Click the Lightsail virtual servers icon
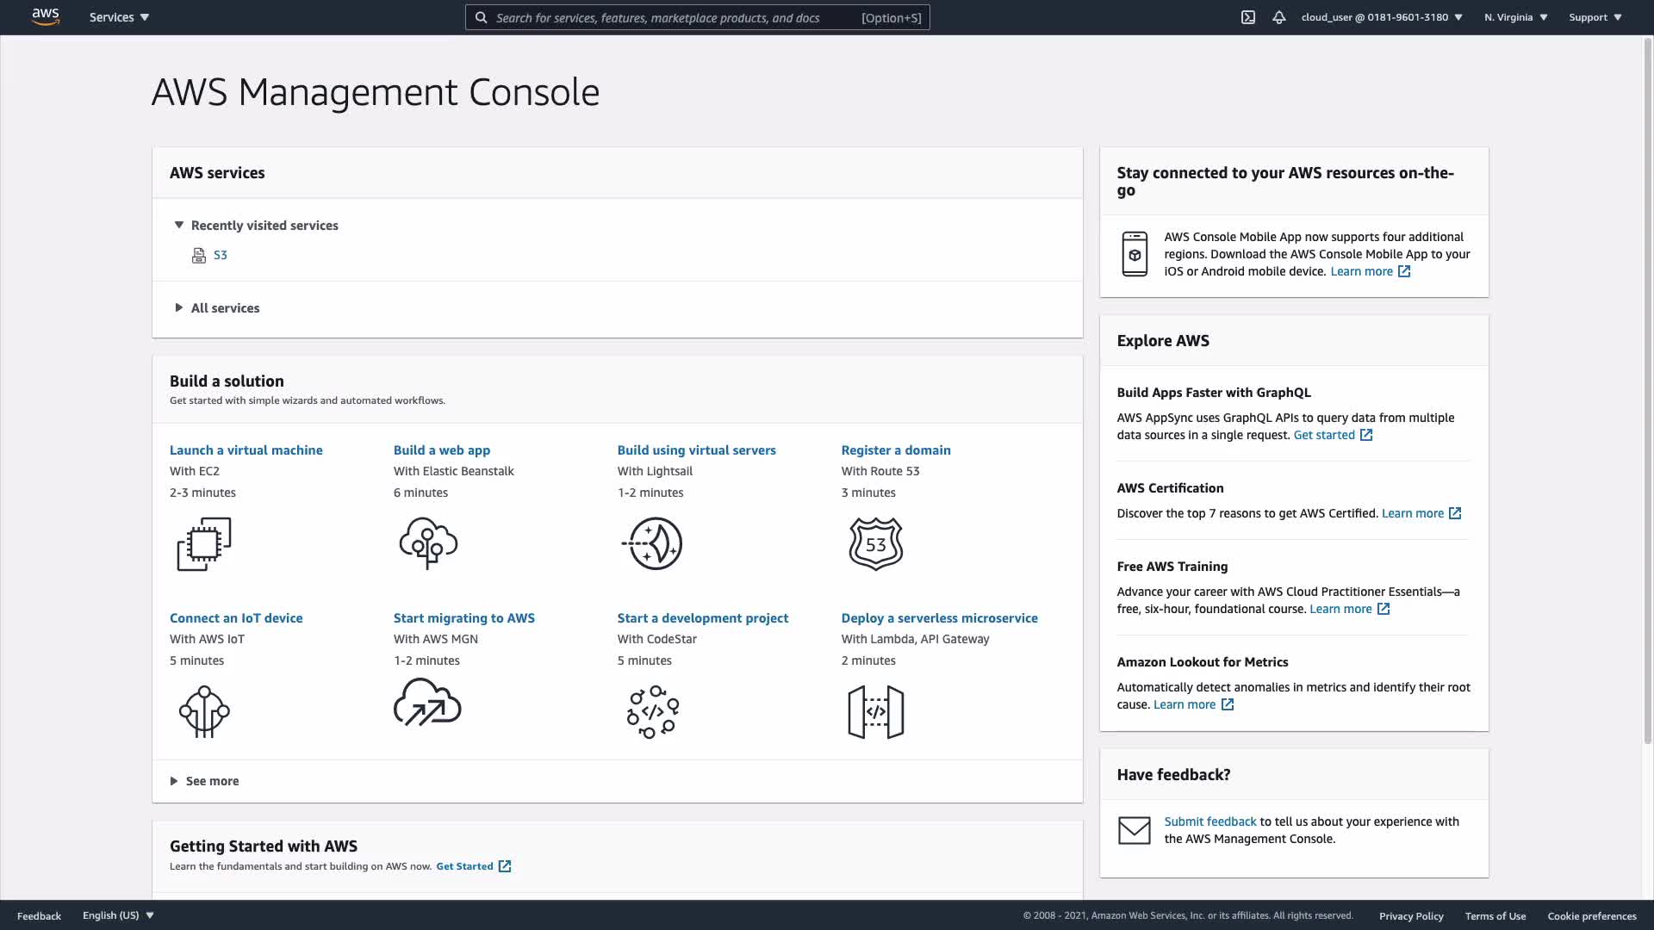Screen dimensions: 1654x930 click(652, 543)
